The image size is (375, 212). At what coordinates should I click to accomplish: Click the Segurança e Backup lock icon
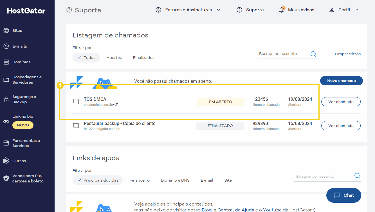[6, 99]
